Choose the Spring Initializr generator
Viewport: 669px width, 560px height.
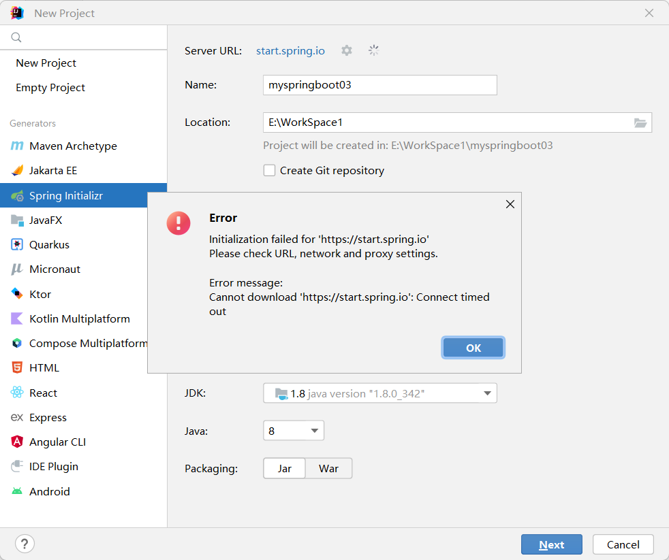(x=84, y=195)
